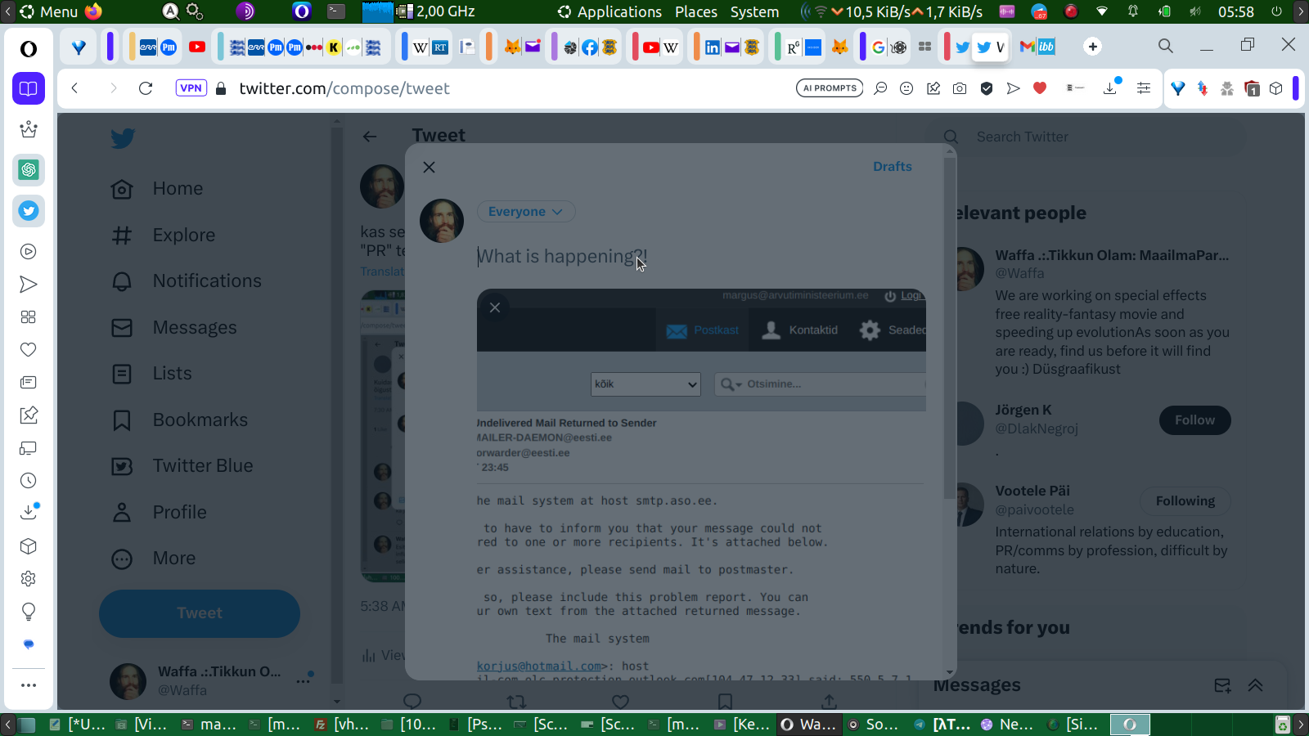
Task: Switch to the Gmail tab
Action: click(x=1028, y=47)
